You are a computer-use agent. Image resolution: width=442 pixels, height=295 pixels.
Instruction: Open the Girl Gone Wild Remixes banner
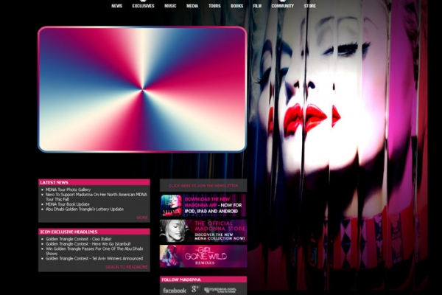(203, 256)
